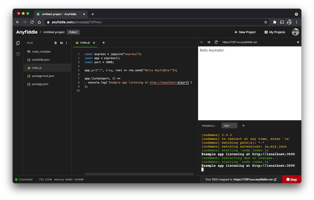Open Chrome's three-dot menu
This screenshot has width=314, height=200.
pos(296,22)
